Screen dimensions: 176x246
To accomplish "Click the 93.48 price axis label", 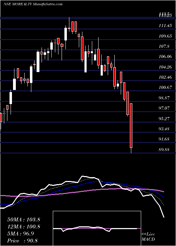I will (x=164, y=129).
